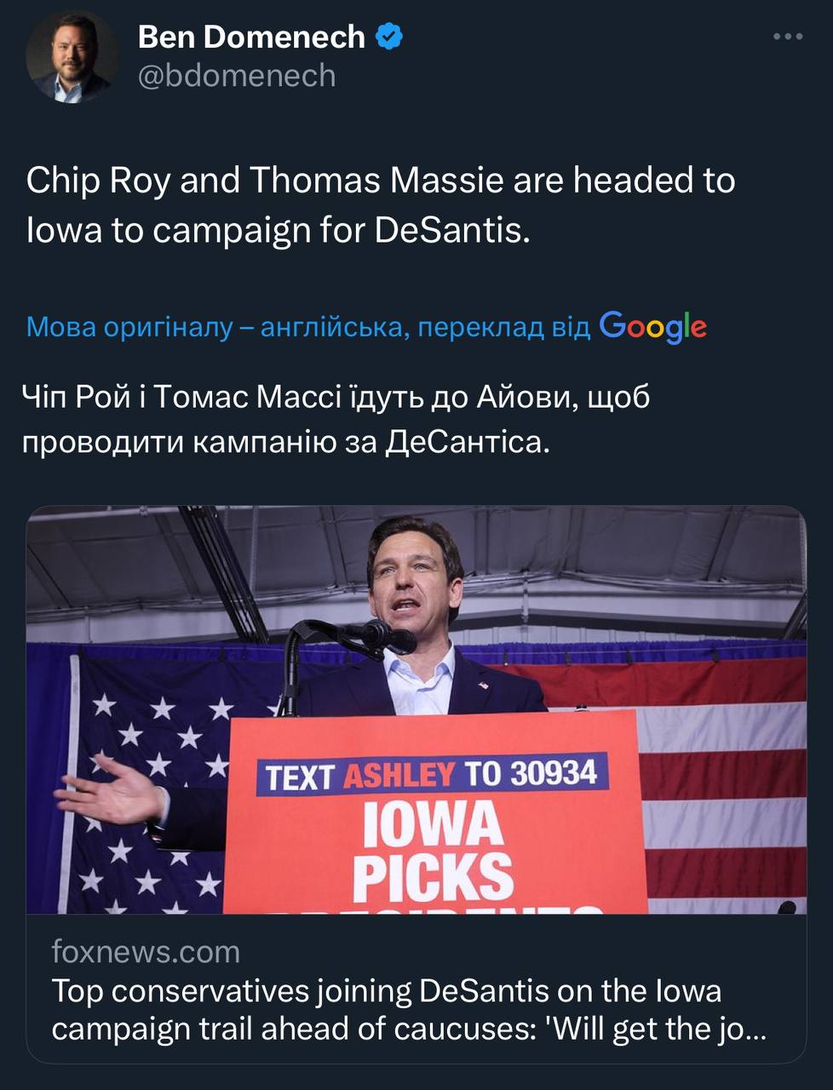Image resolution: width=833 pixels, height=1090 pixels.
Task: Click the "Iowa to campaign for DeSantis" line
Action: 279,230
